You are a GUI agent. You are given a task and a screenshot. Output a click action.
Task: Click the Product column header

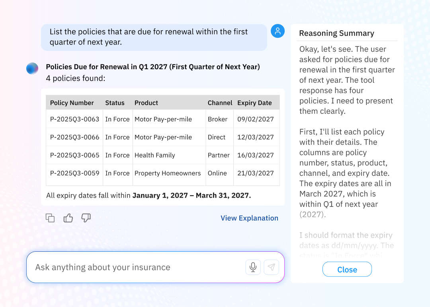tap(146, 103)
